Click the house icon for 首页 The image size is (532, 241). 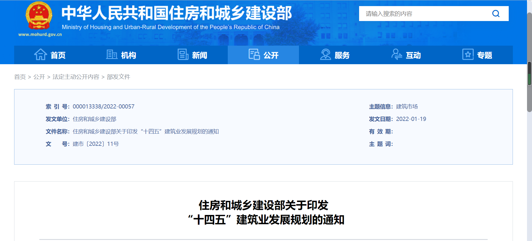[x=40, y=55]
